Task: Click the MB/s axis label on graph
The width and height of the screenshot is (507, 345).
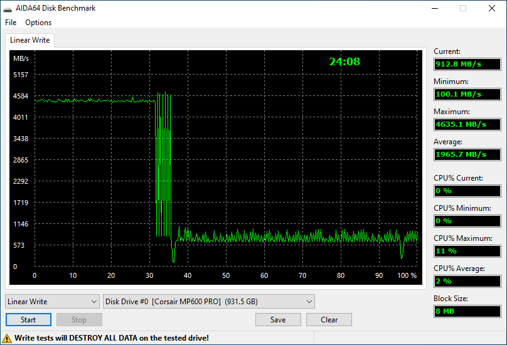Action: 21,58
